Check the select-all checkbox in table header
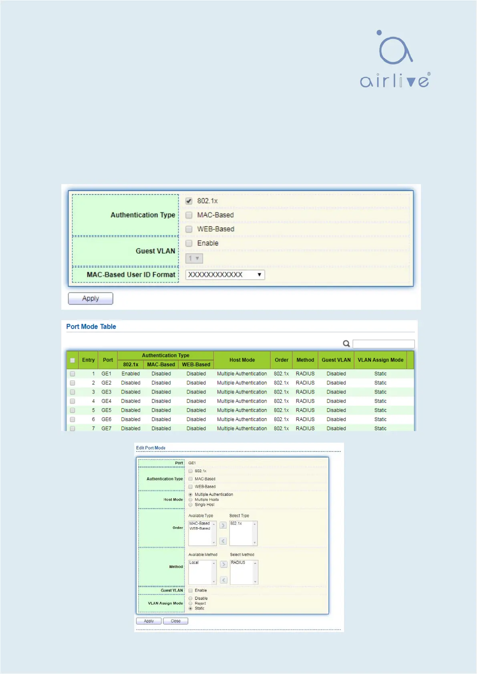Screen dimensions: 477x674 coord(72,360)
